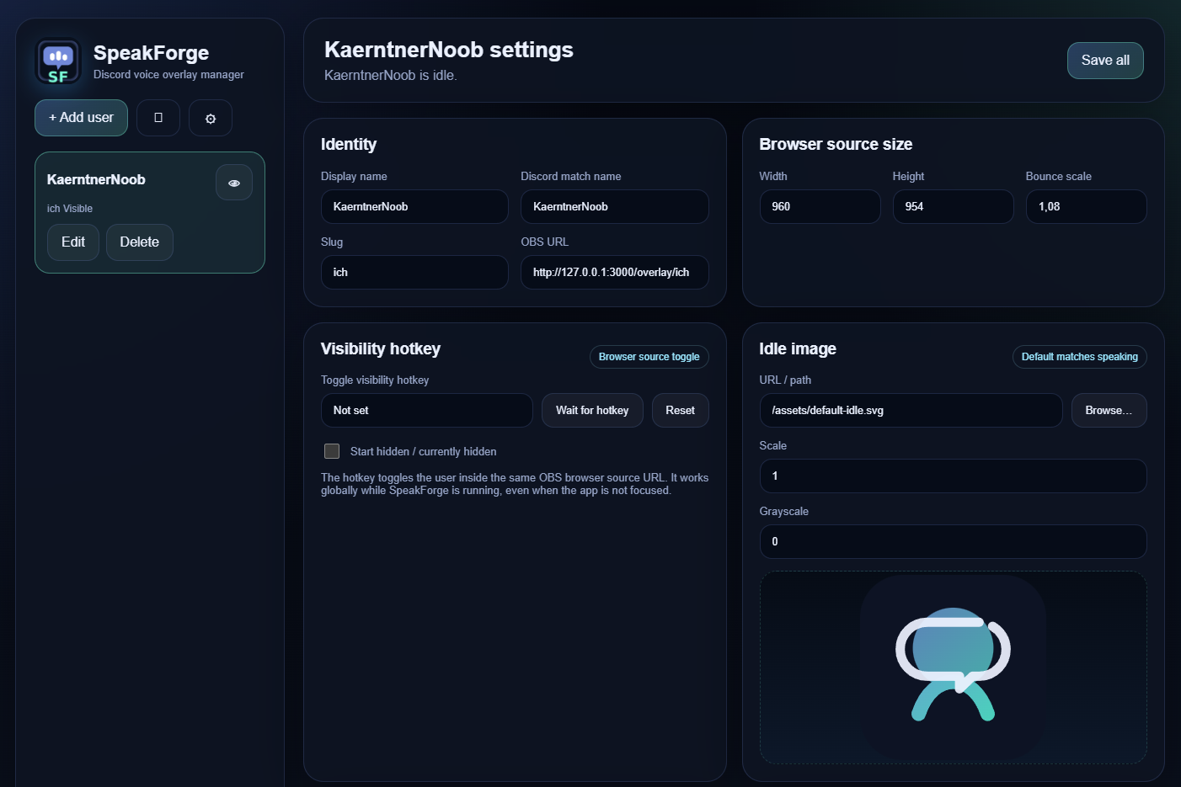Browse for an idle image file

tap(1109, 410)
